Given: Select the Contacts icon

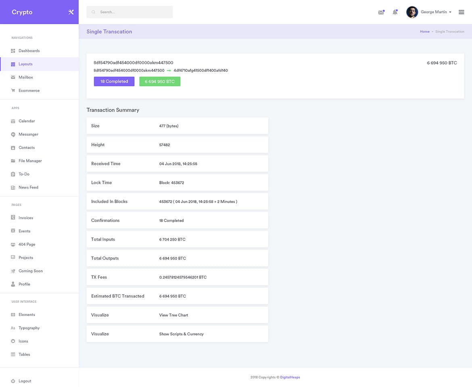Looking at the screenshot, I should click(x=13, y=148).
